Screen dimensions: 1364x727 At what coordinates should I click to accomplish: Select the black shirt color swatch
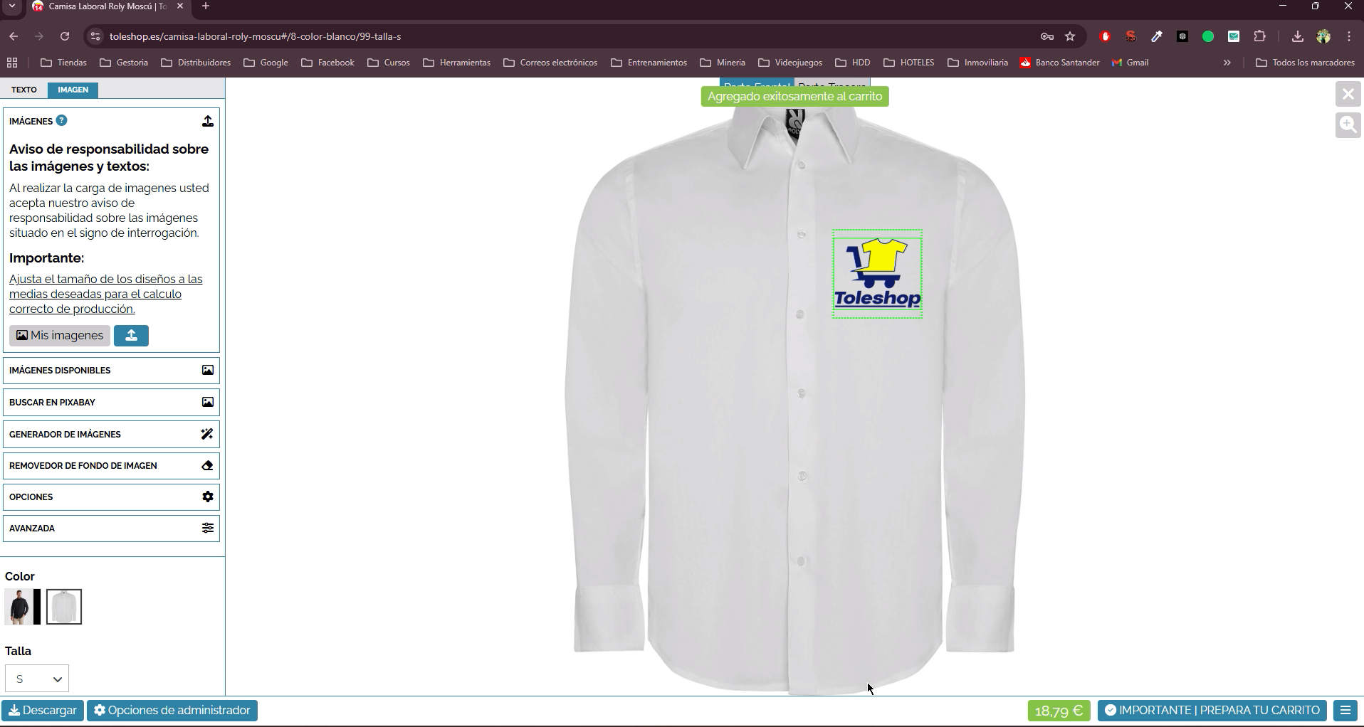click(x=23, y=607)
